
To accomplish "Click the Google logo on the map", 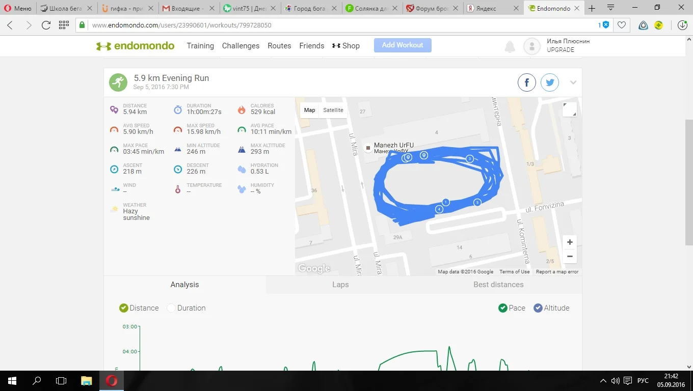I will [314, 268].
